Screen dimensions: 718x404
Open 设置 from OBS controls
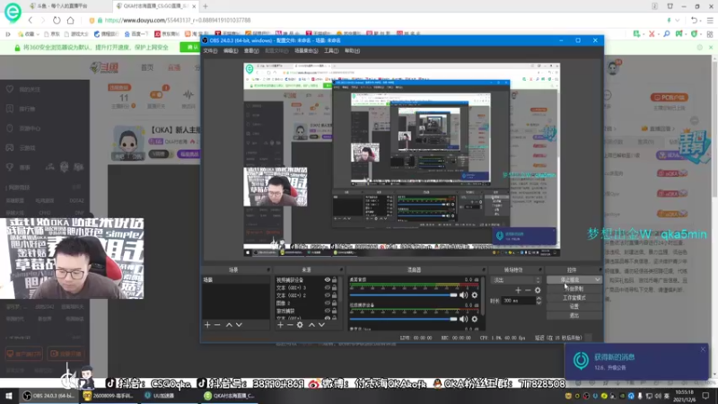[x=574, y=306]
